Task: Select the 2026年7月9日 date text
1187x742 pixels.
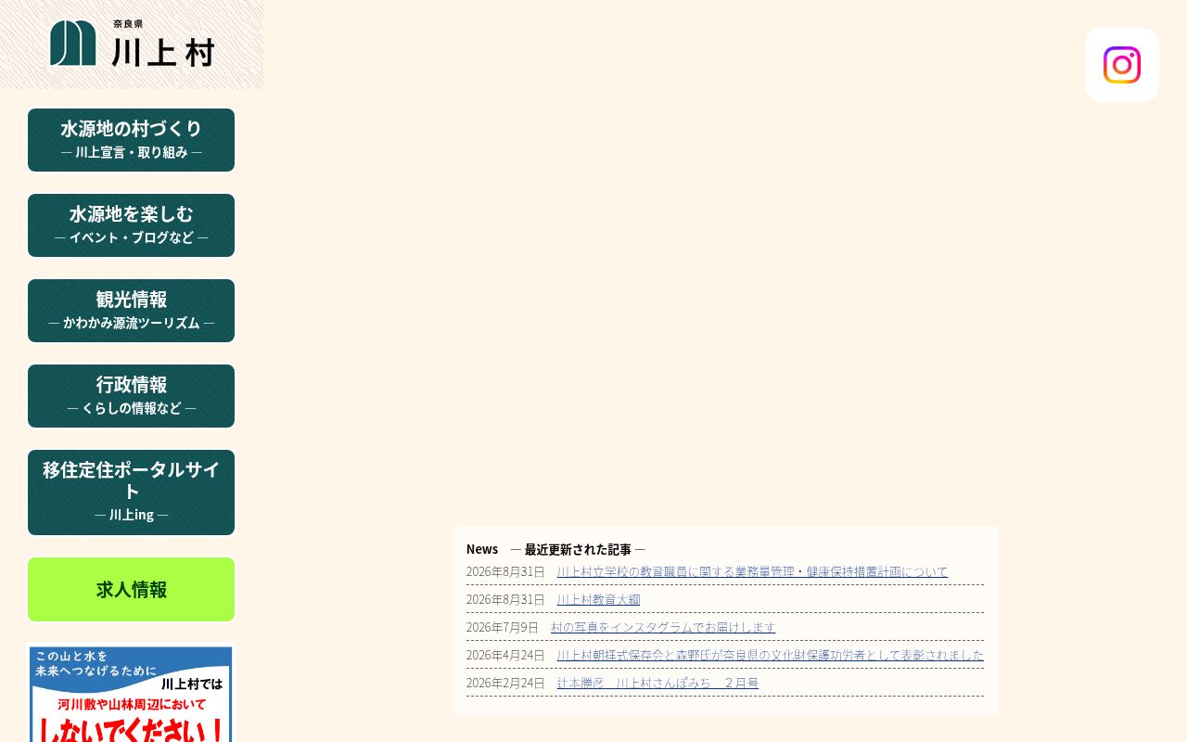Action: pos(503,627)
